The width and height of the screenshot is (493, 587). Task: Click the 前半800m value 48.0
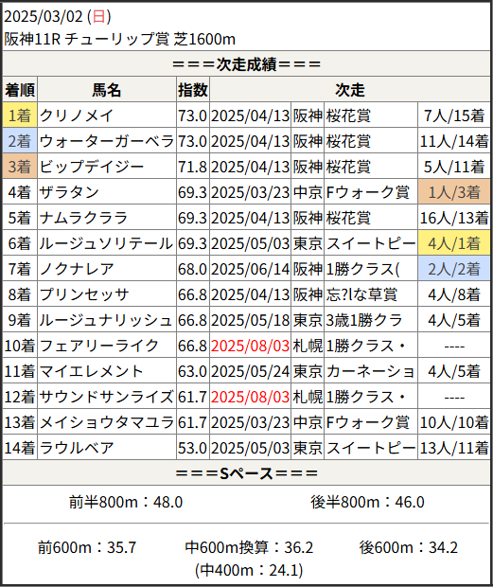pos(167,502)
